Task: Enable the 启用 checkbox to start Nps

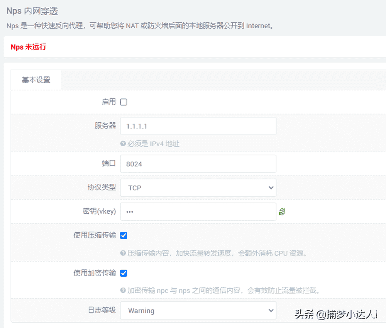Action: [x=124, y=102]
